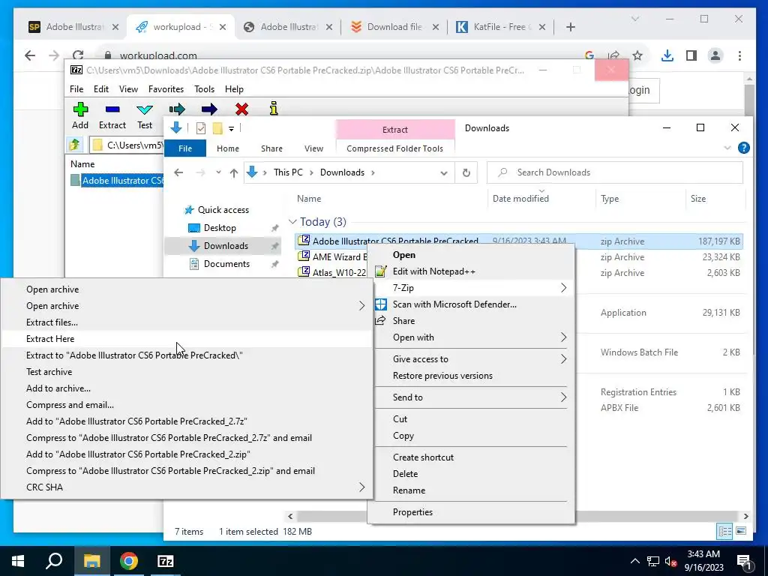Switch to large icons view in Explorer
The width and height of the screenshot is (768, 576).
click(x=741, y=531)
